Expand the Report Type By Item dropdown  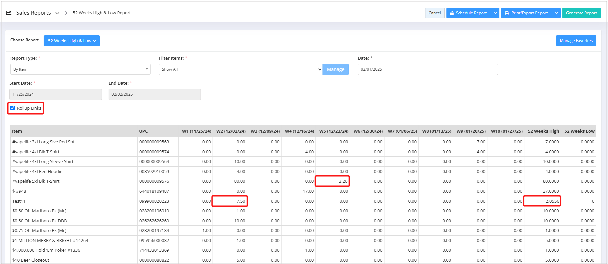80,69
